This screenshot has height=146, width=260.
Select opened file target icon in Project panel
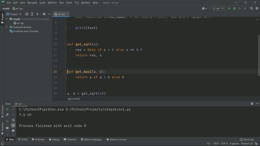27,14
